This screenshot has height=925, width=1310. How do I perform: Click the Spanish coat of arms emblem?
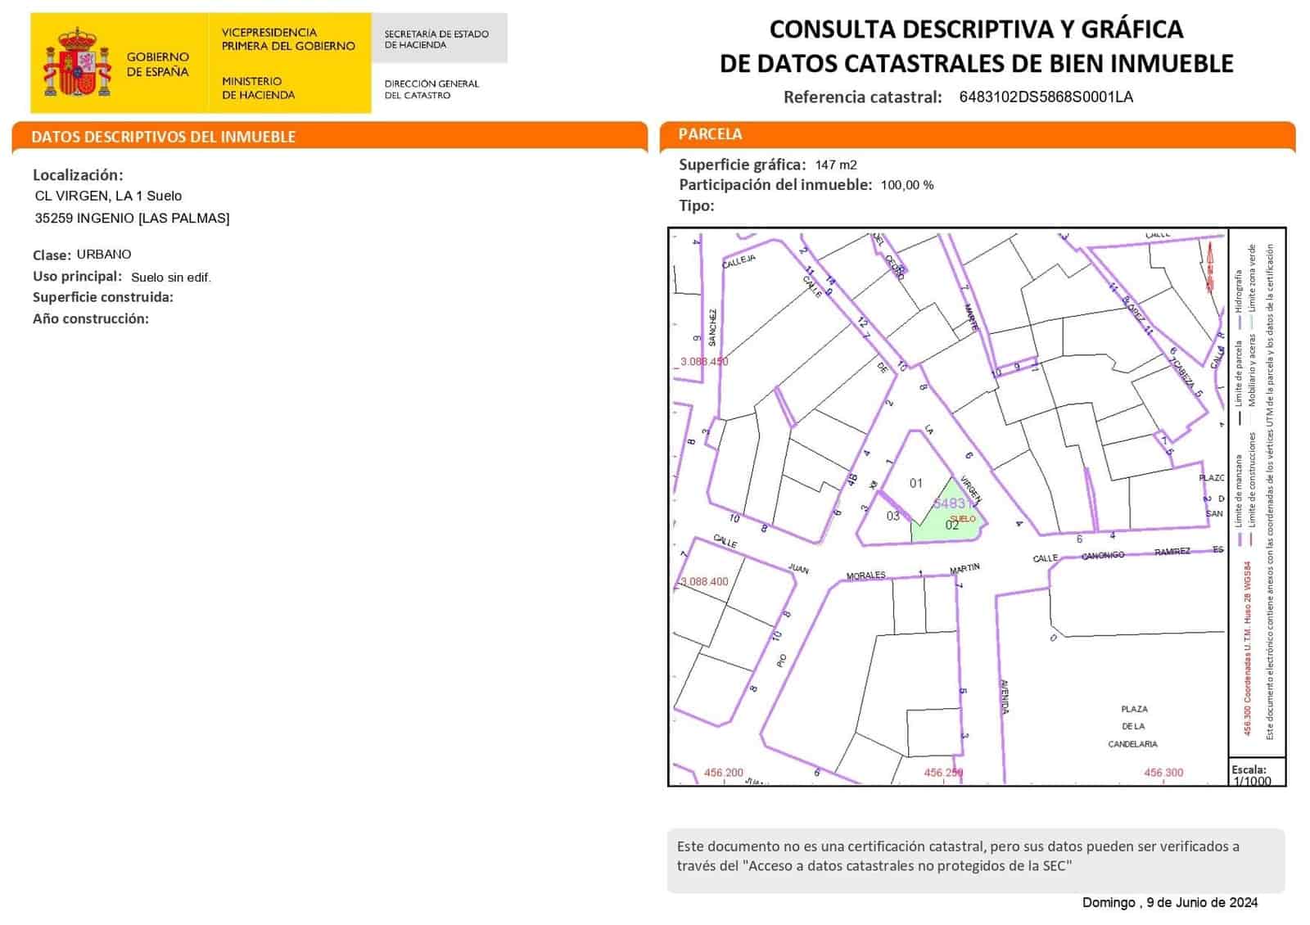(76, 63)
